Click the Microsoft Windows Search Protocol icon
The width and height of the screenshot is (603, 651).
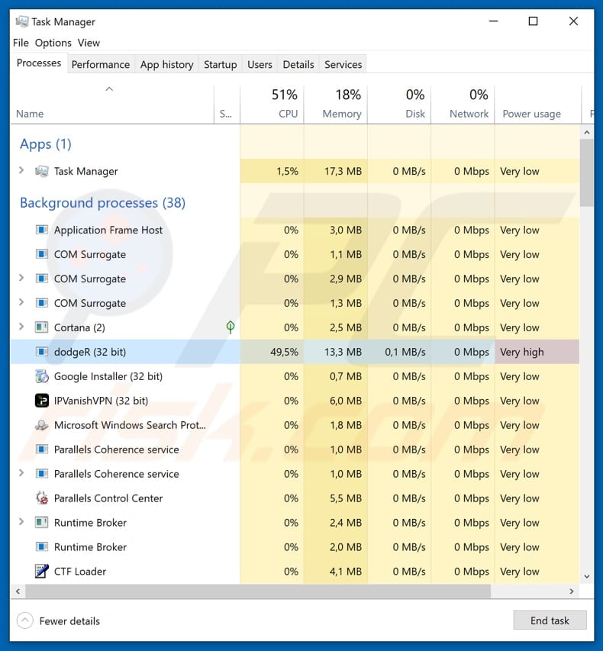coord(41,425)
